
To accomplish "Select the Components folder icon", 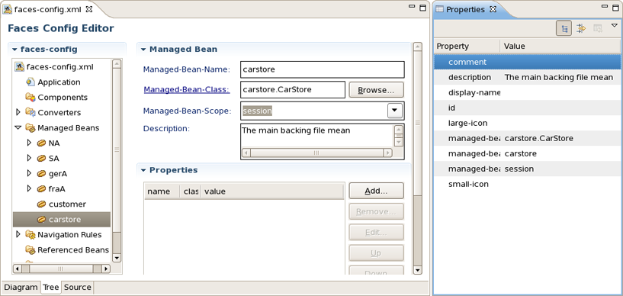I will click(x=31, y=98).
